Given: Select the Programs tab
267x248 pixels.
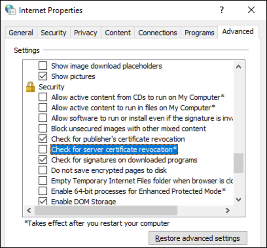Looking at the screenshot, I should click(199, 33).
